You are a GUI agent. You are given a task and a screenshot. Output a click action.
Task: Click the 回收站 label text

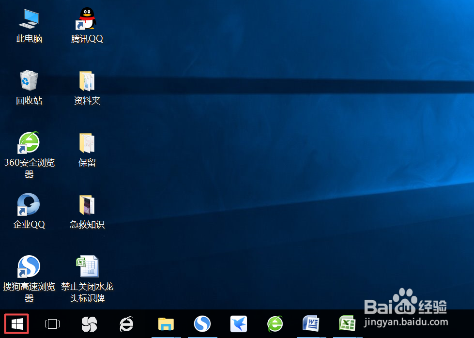(29, 101)
